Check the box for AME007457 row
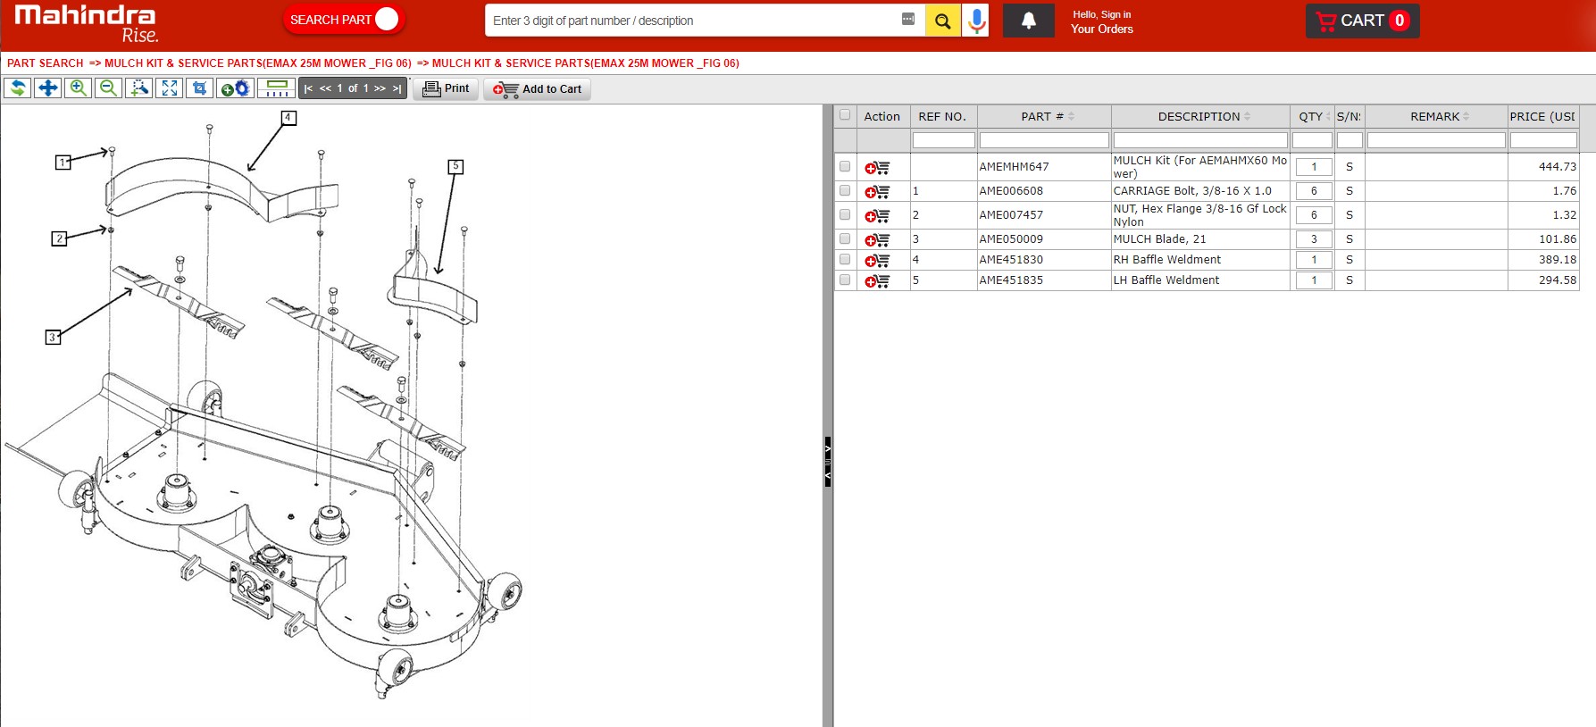 [x=845, y=214]
